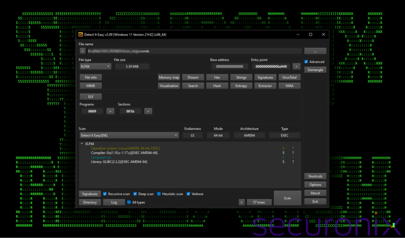Enable All types checkbox
Image resolution: width=405 pixels, height=238 pixels.
pyautogui.click(x=129, y=202)
